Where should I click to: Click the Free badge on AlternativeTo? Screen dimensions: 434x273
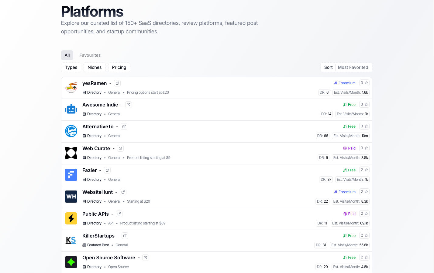349,126
